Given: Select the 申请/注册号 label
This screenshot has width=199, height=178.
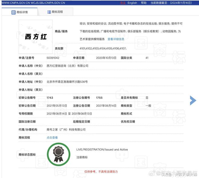Looking at the screenshot, I should pos(27,58).
